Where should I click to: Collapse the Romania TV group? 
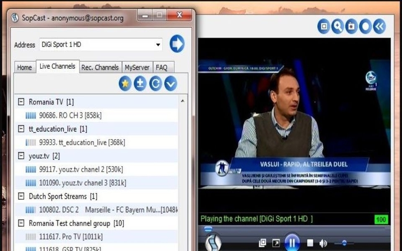coord(21,102)
